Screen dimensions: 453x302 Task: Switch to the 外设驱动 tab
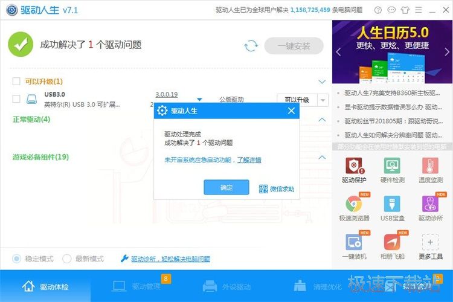coord(226,286)
